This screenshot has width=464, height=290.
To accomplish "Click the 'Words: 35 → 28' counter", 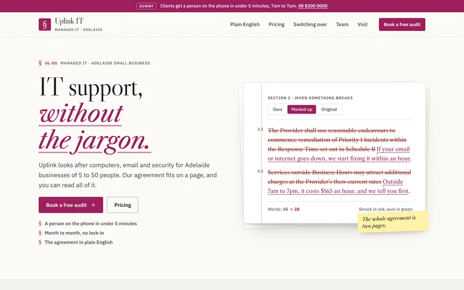I will tap(284, 209).
